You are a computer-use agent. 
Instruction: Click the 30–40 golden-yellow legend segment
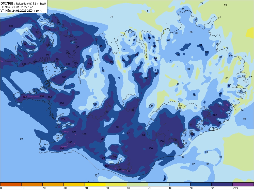(74, 184)
